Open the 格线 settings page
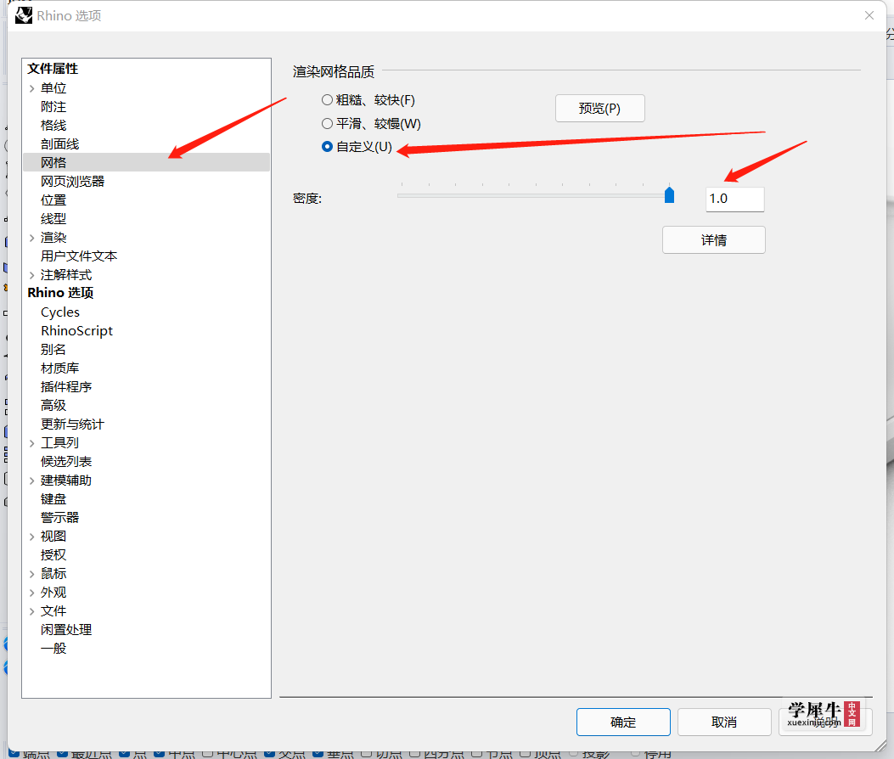This screenshot has height=759, width=894. pos(53,126)
